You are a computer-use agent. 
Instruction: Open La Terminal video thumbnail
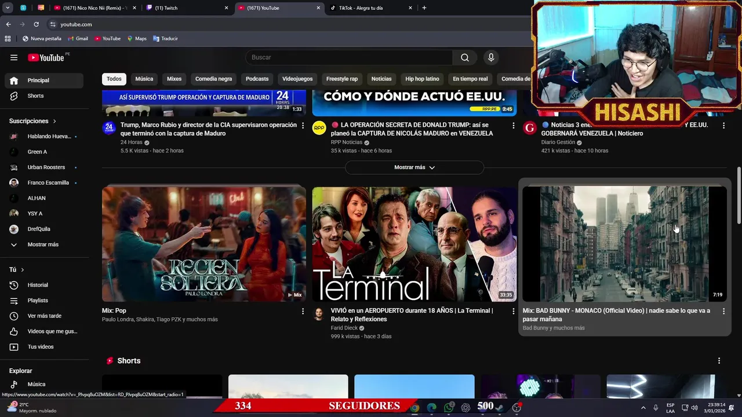pyautogui.click(x=414, y=244)
